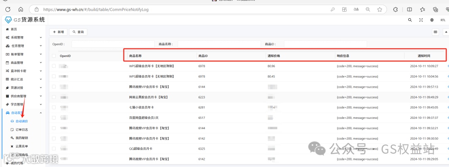Image resolution: width=449 pixels, height=167 pixels.
Task: Click the zoom out magnifier icon
Action: pos(368,10)
